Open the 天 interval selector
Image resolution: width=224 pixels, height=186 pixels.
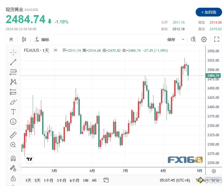coord(11,39)
